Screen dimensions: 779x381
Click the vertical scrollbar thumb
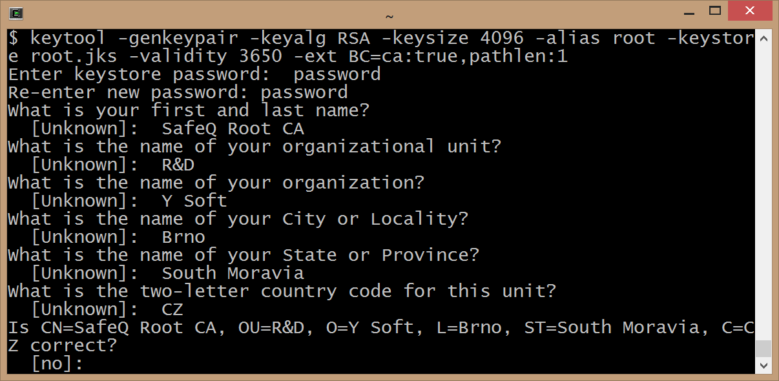tap(763, 349)
